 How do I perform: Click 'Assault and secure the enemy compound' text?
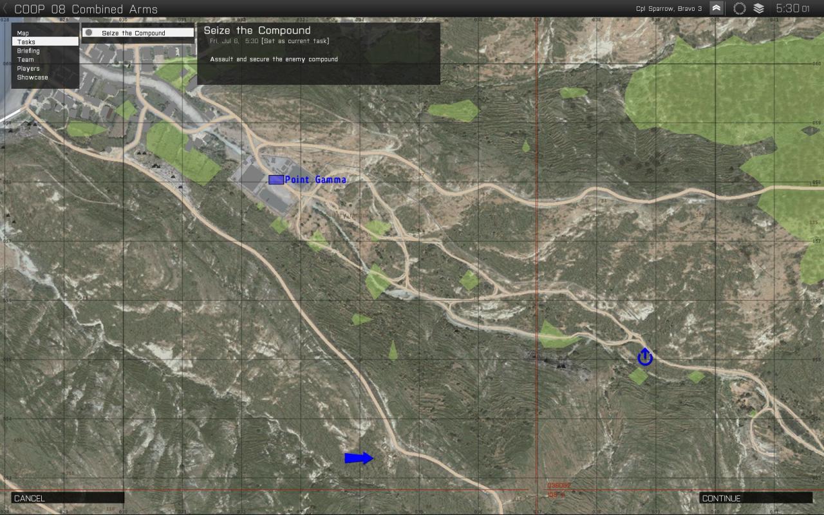pos(274,59)
